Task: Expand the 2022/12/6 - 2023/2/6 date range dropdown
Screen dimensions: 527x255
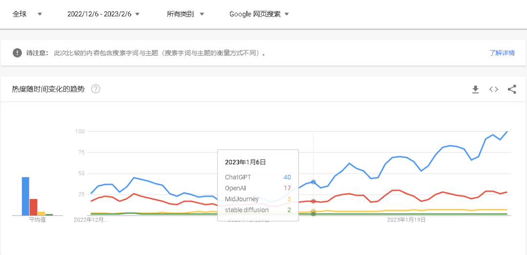Action: 103,14
